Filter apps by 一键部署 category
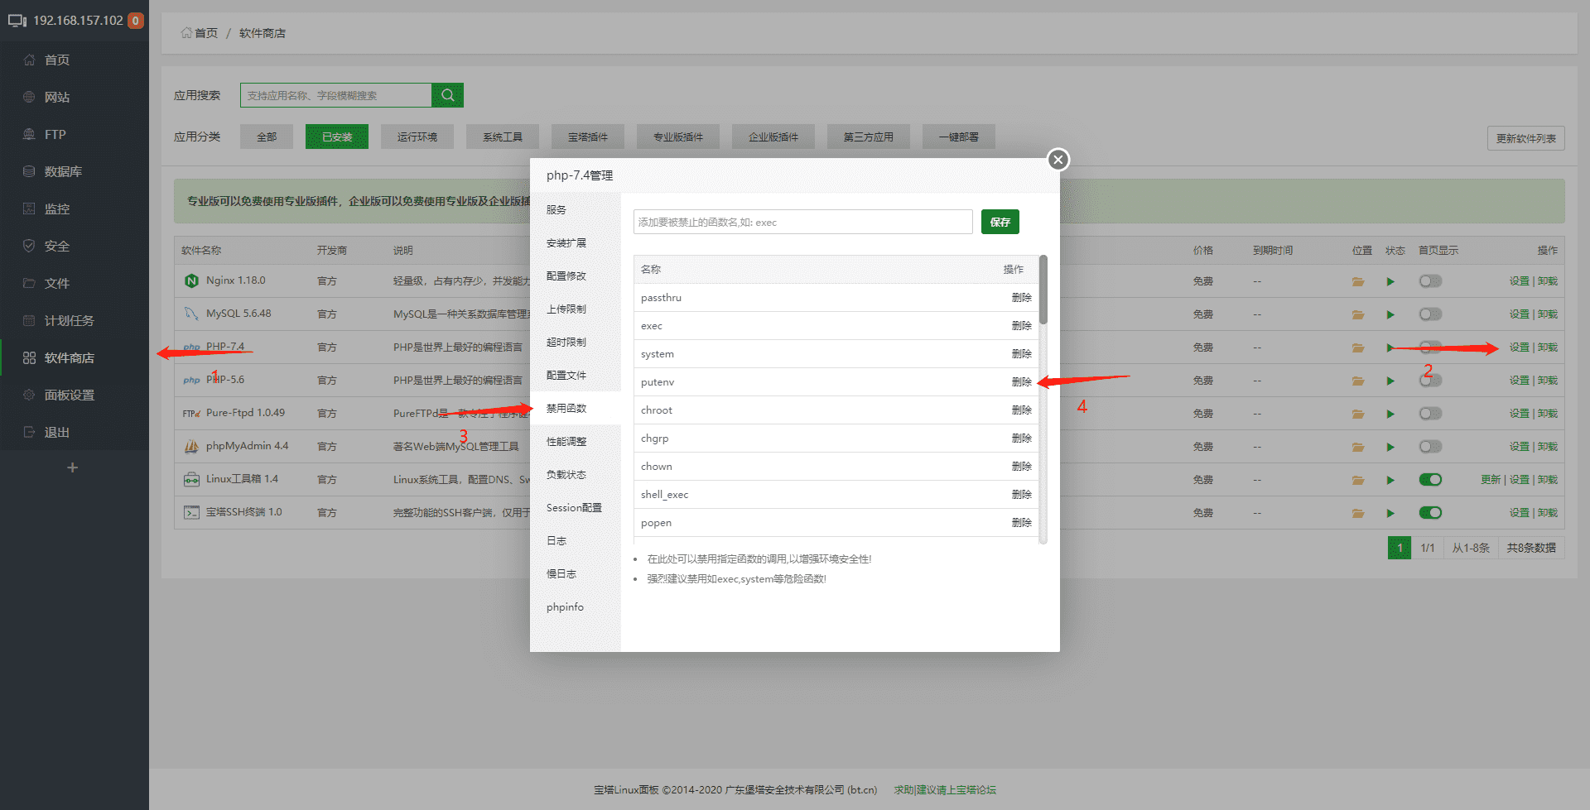1590x810 pixels. click(959, 137)
